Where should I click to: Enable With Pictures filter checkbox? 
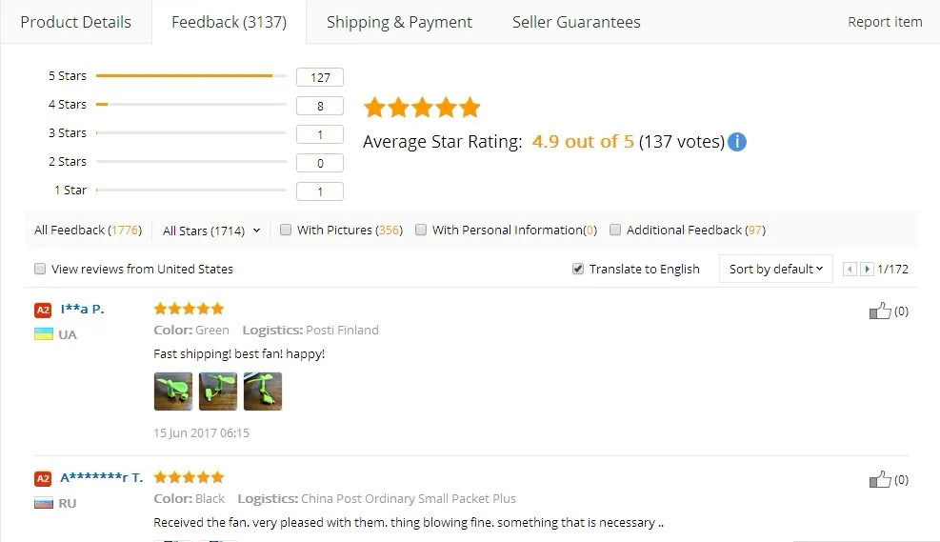[286, 230]
